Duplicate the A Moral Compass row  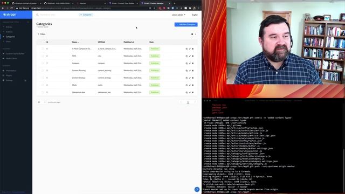187,49
